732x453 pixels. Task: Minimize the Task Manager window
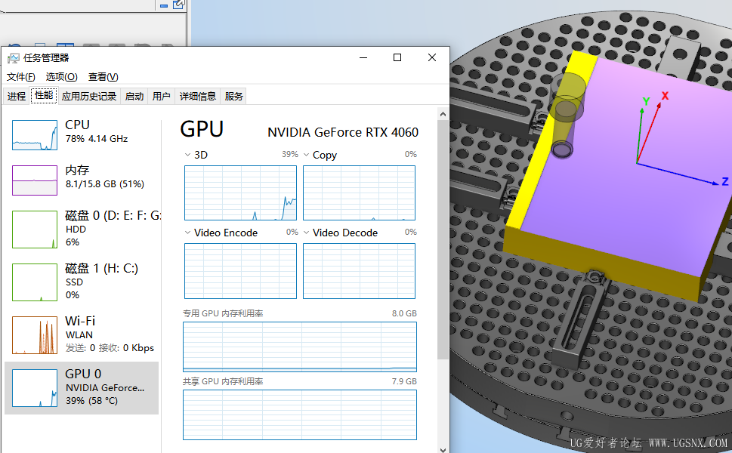pyautogui.click(x=363, y=58)
